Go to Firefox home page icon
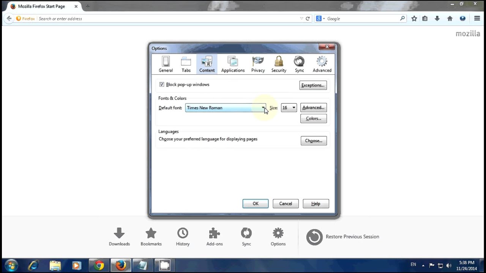This screenshot has height=273, width=486. coord(450,19)
